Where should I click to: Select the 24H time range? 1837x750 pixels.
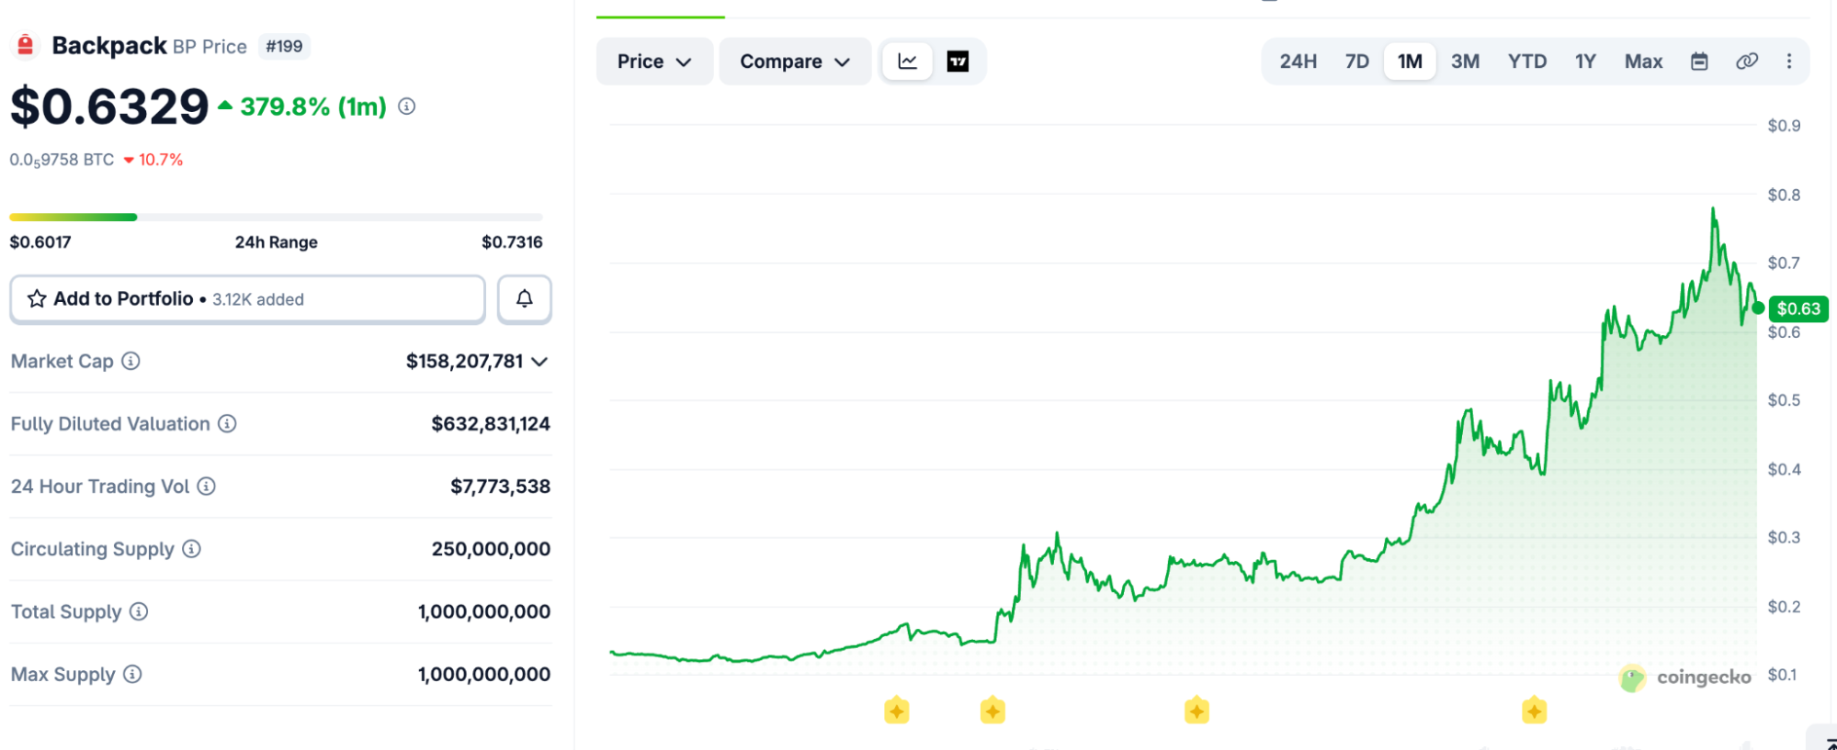[x=1298, y=62]
